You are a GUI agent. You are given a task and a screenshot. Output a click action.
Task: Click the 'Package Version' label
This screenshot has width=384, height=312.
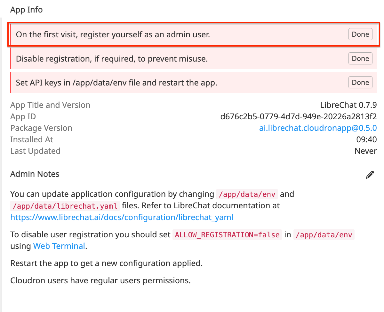click(x=41, y=128)
